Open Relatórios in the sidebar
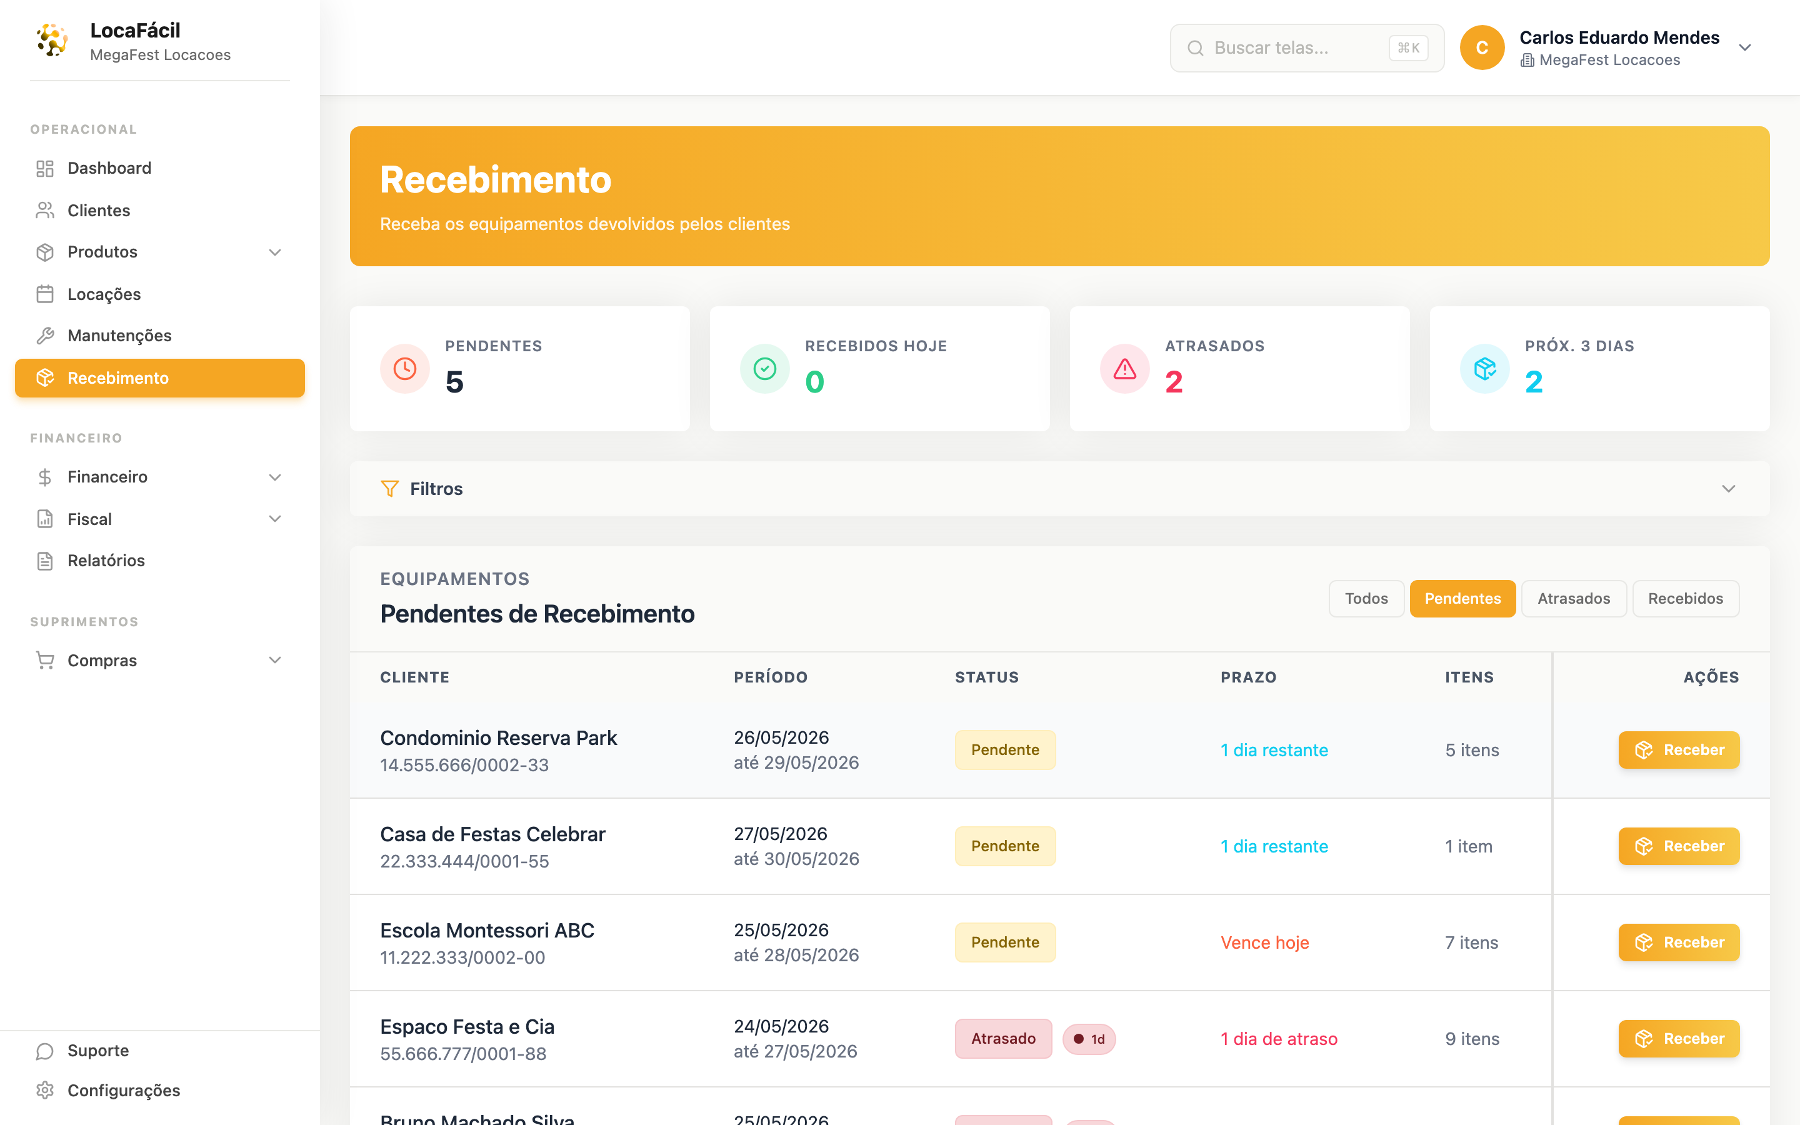Screen dimensions: 1800x1125 (x=160, y=560)
